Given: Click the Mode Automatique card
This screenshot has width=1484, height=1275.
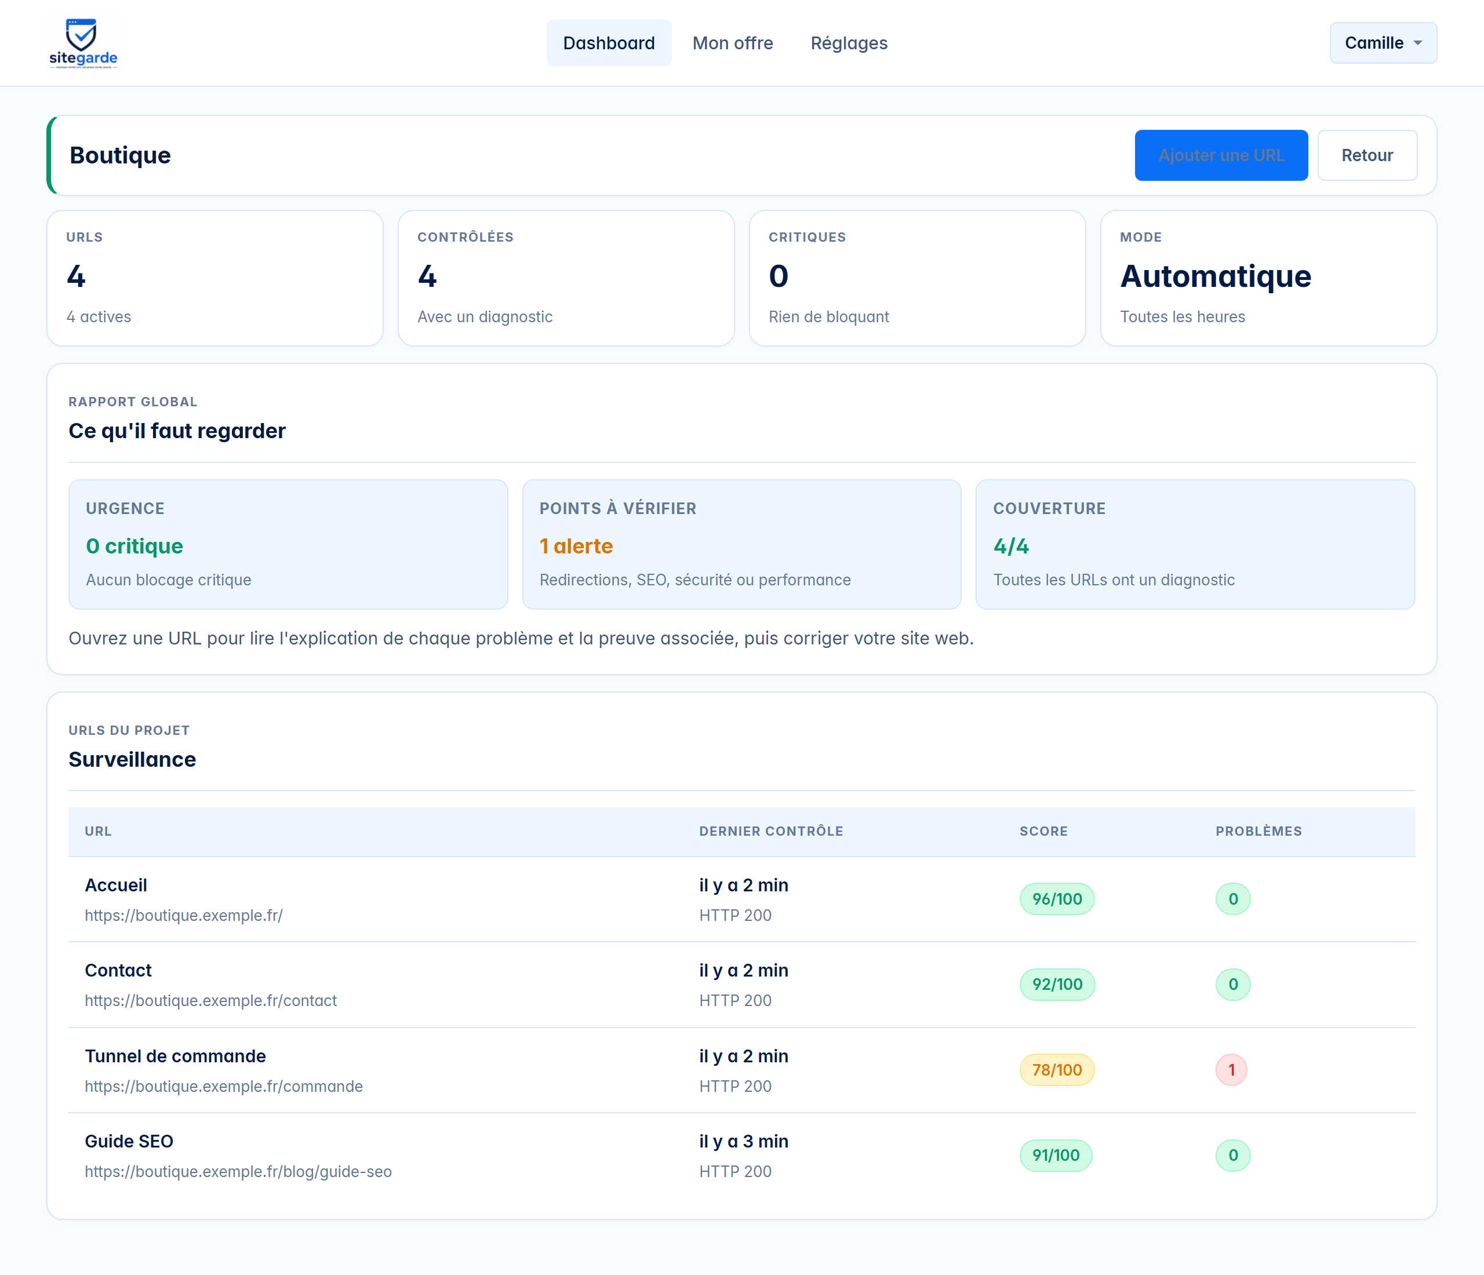Looking at the screenshot, I should click(x=1268, y=278).
